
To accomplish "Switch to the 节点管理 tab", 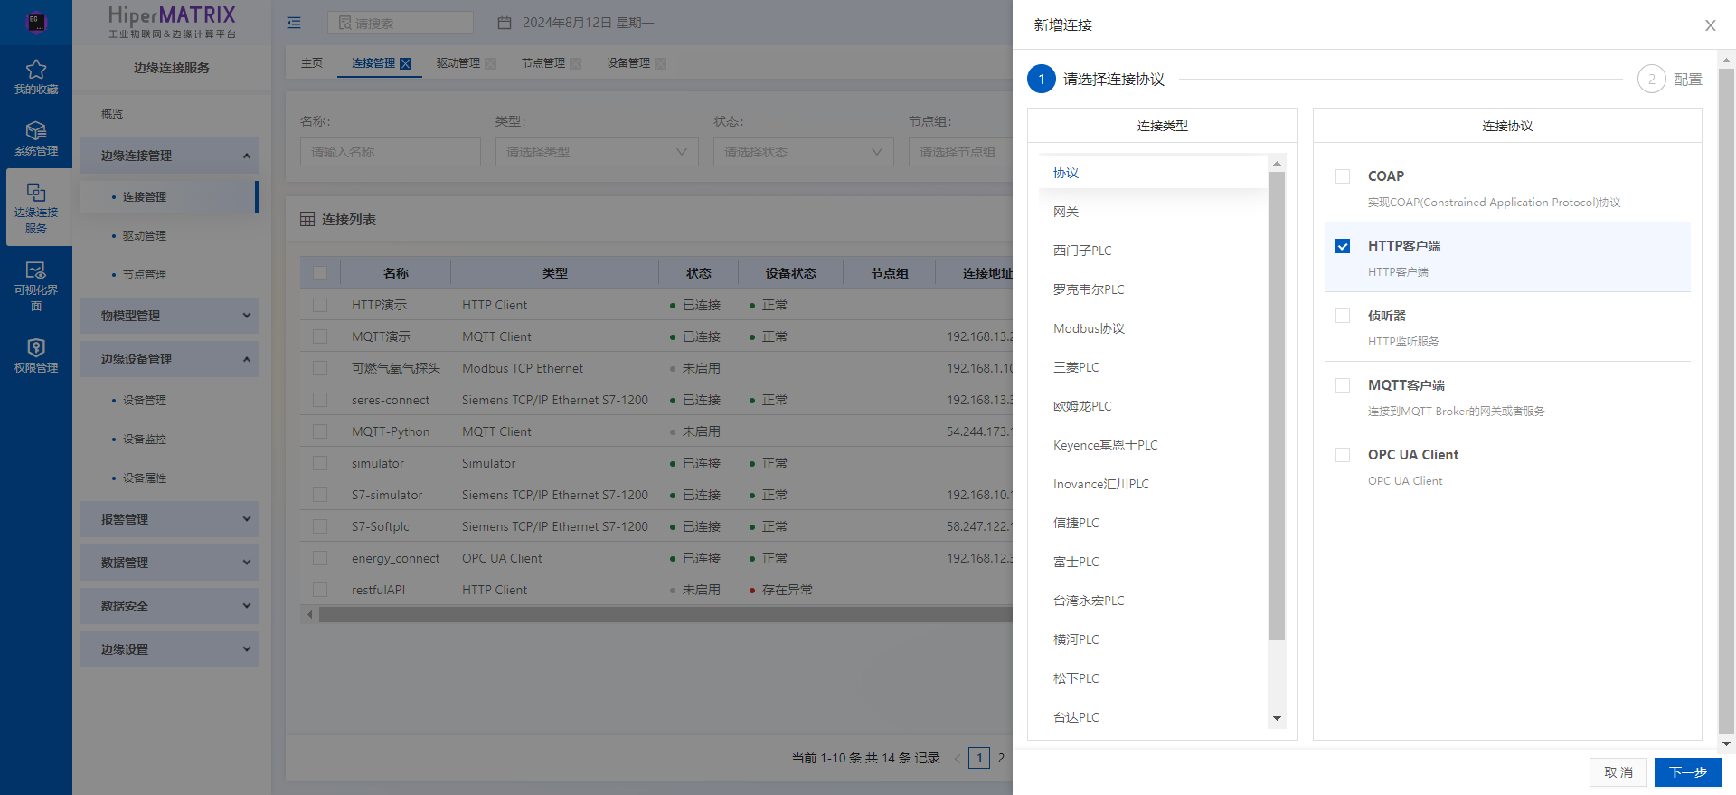I will pos(543,63).
